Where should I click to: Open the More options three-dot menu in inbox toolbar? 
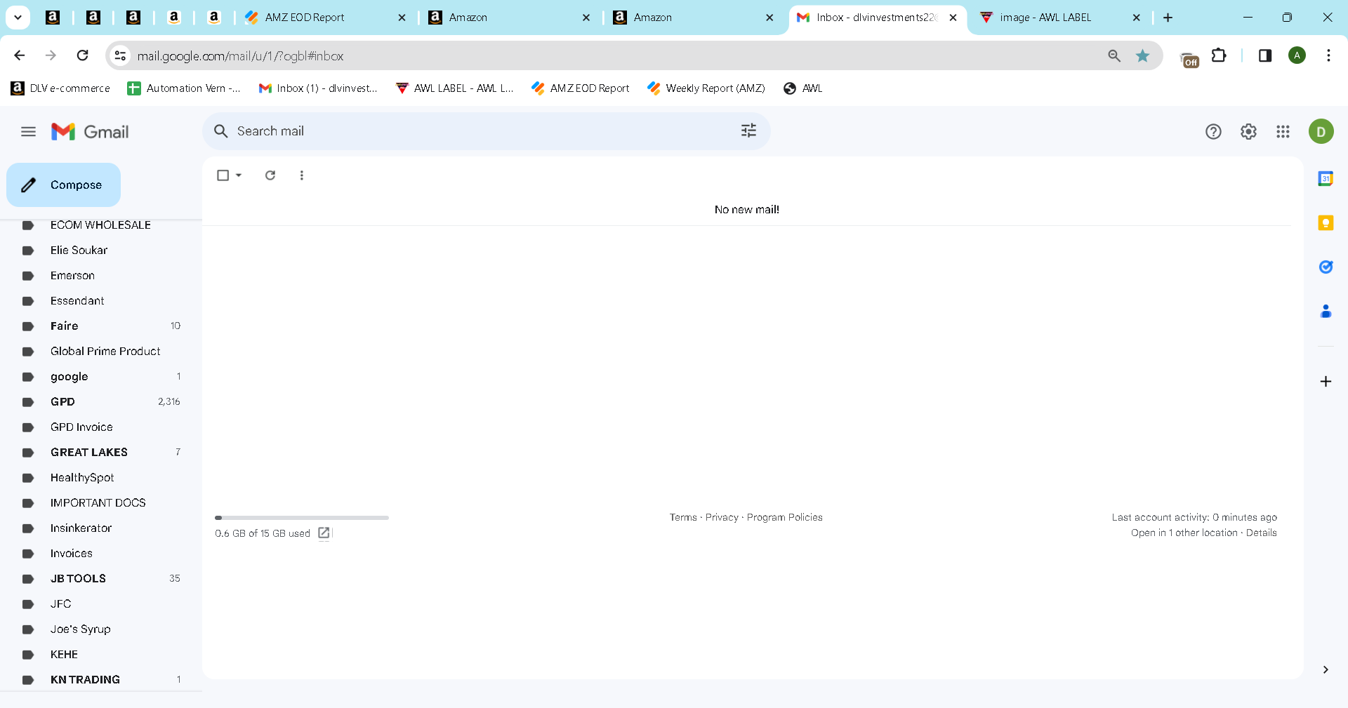tap(302, 175)
